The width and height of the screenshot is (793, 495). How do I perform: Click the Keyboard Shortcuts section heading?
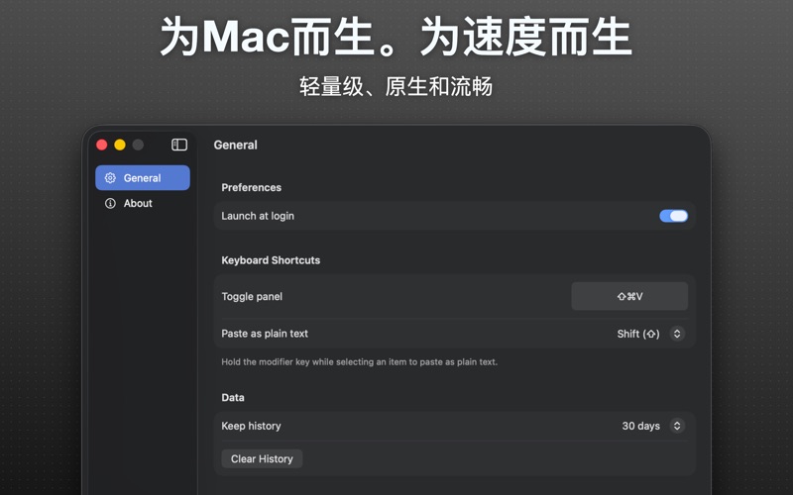[x=271, y=260]
